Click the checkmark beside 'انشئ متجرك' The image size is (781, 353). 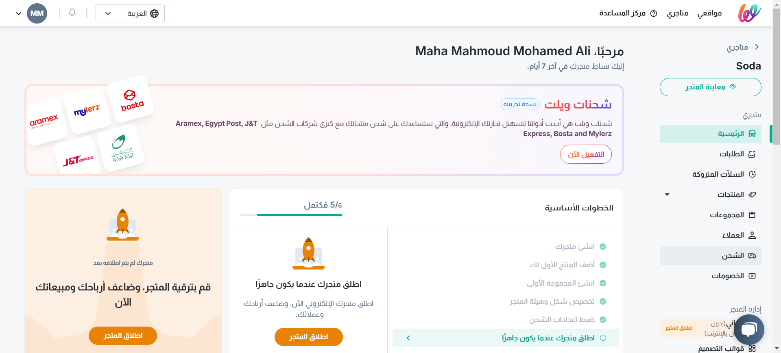coord(603,247)
